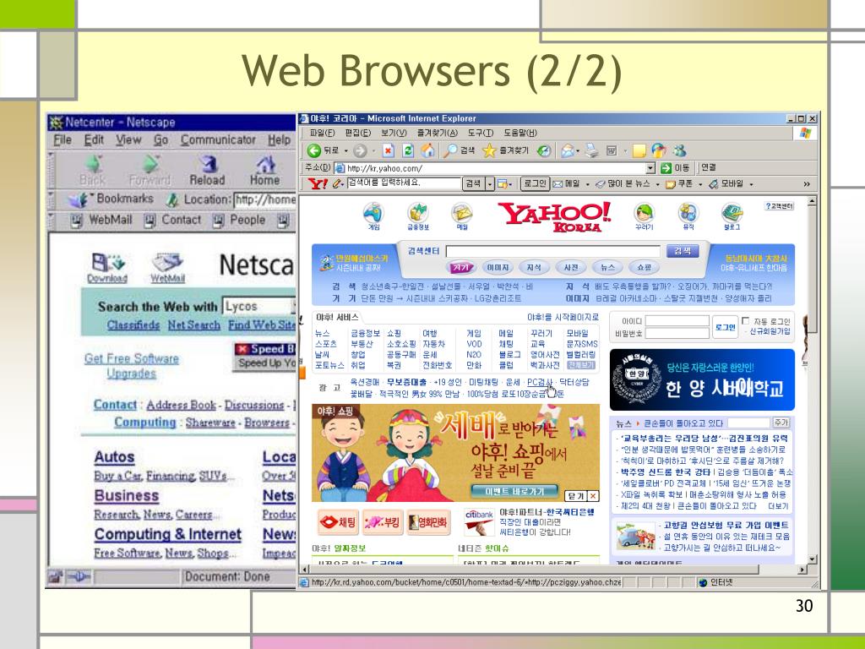
Task: Click the Home icon in Netscape toolbar
Action: click(x=265, y=164)
